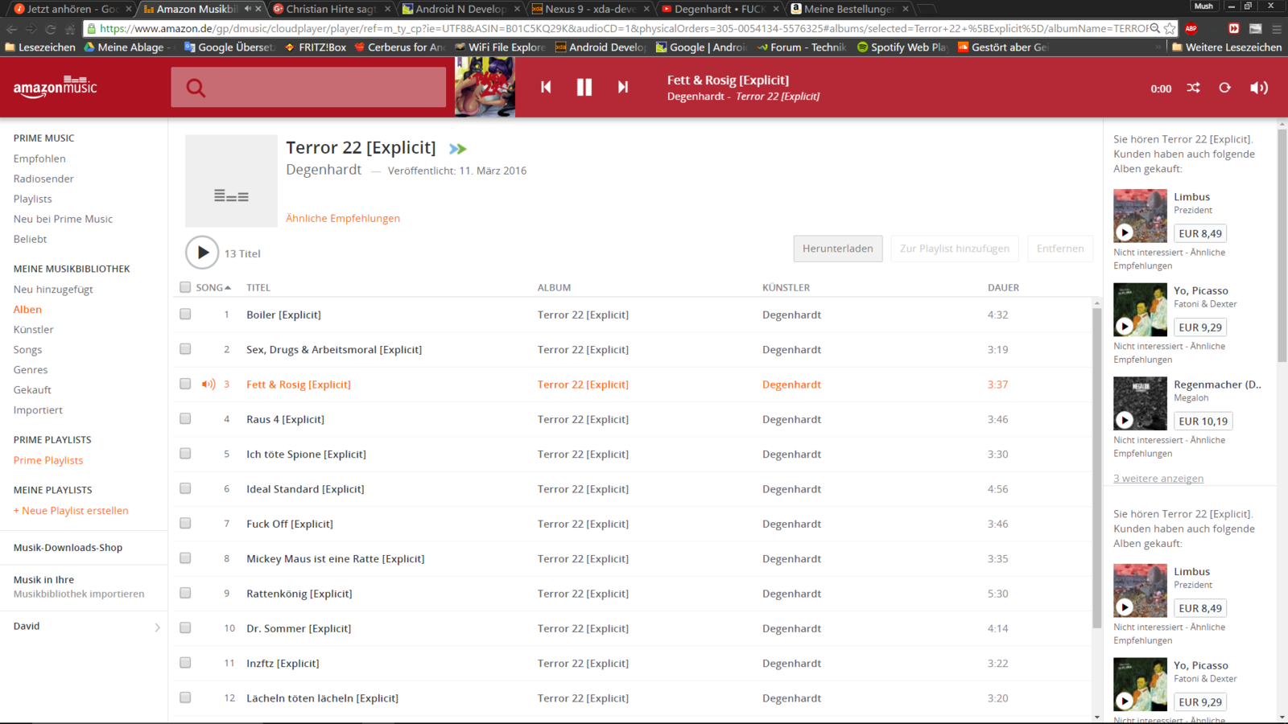Switch to the Meine Bestellungen tab

coord(848,9)
